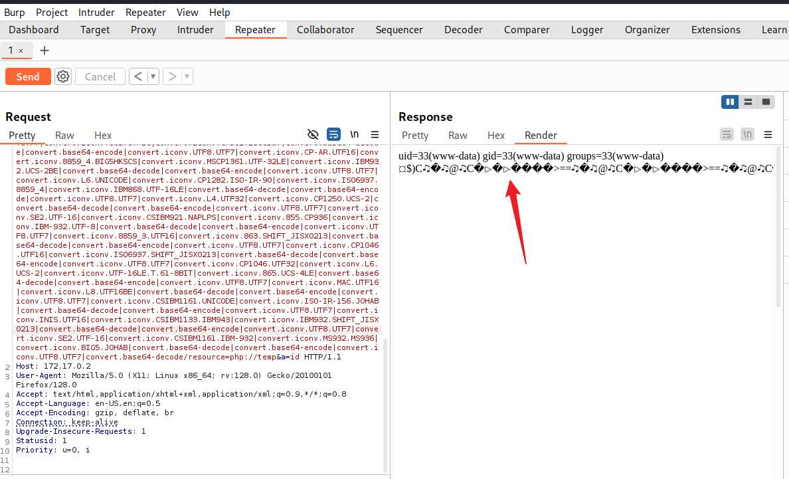Viewport: 789px width, 479px height.
Task: Click the Response panel heading
Action: tap(425, 117)
